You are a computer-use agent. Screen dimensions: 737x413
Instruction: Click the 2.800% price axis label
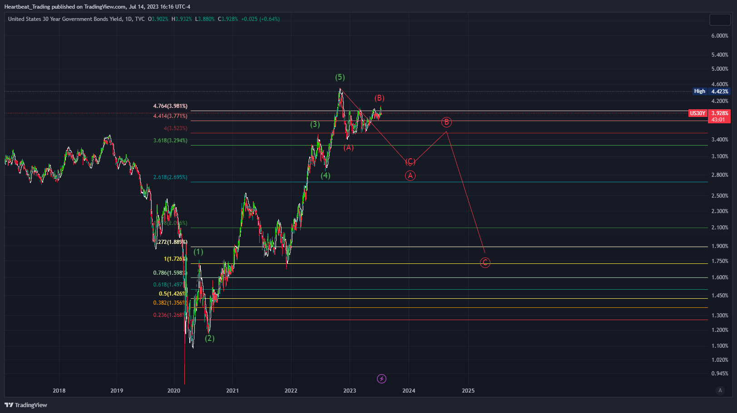tap(720, 175)
